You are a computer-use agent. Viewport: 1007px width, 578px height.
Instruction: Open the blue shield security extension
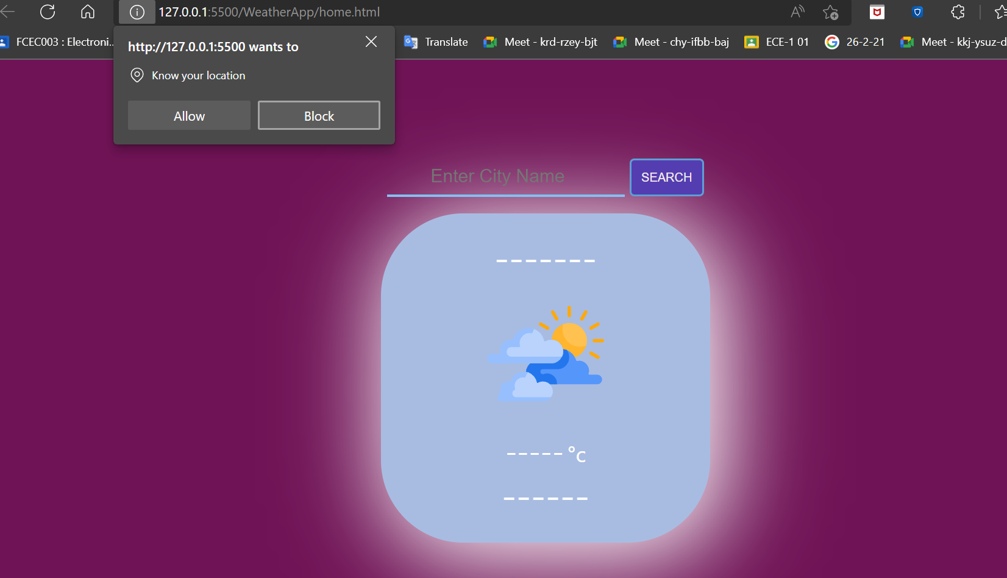917,12
